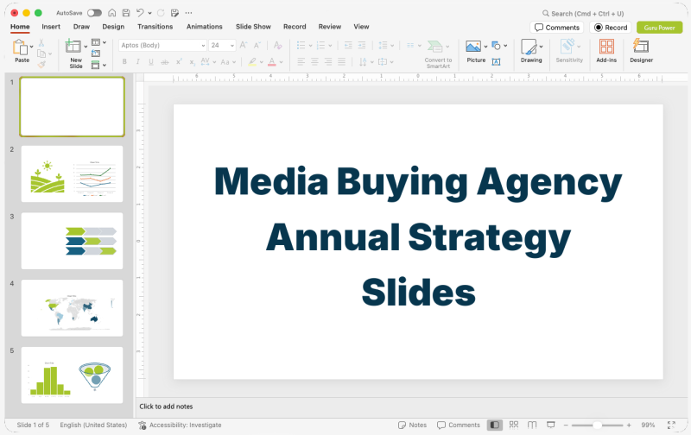Click Convert to SmartArt
Screen dimensions: 691x435
438,54
